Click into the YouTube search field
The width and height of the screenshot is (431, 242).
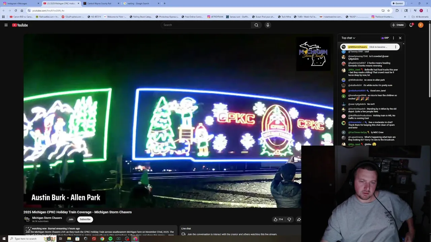pos(206,25)
